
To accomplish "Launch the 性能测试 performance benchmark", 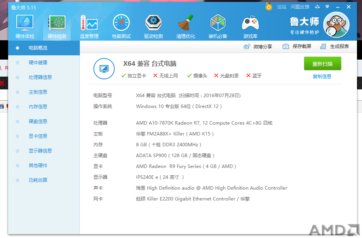I will 121,27.
